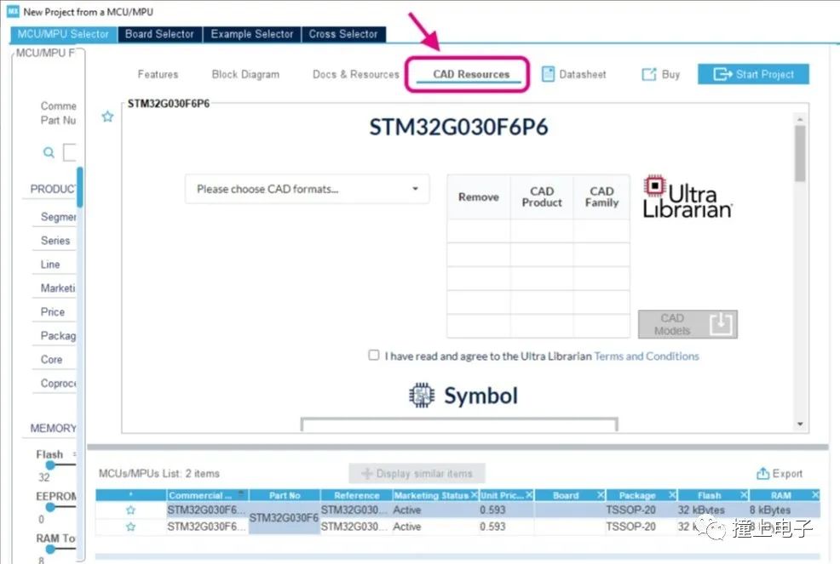Viewport: 840px width, 564px height.
Task: Click the PRODUCT section header in filters
Action: click(53, 189)
